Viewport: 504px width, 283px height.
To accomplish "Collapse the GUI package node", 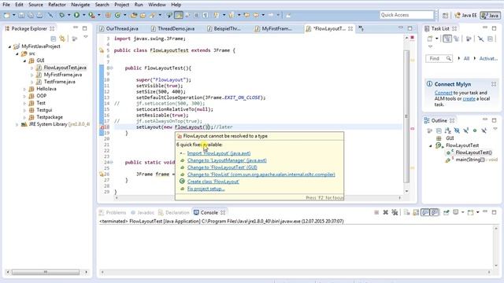I will tap(24, 61).
